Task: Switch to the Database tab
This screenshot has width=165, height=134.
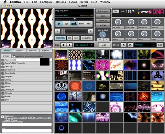Action: [x=20, y=51]
